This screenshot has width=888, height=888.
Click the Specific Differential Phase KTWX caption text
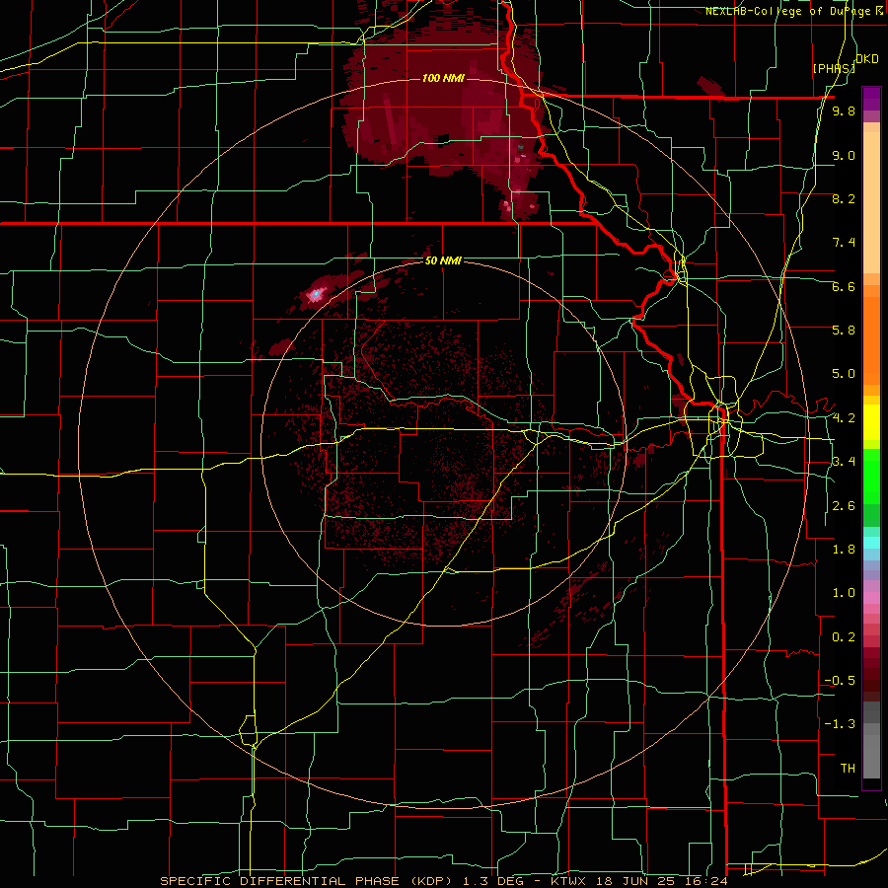point(443,881)
